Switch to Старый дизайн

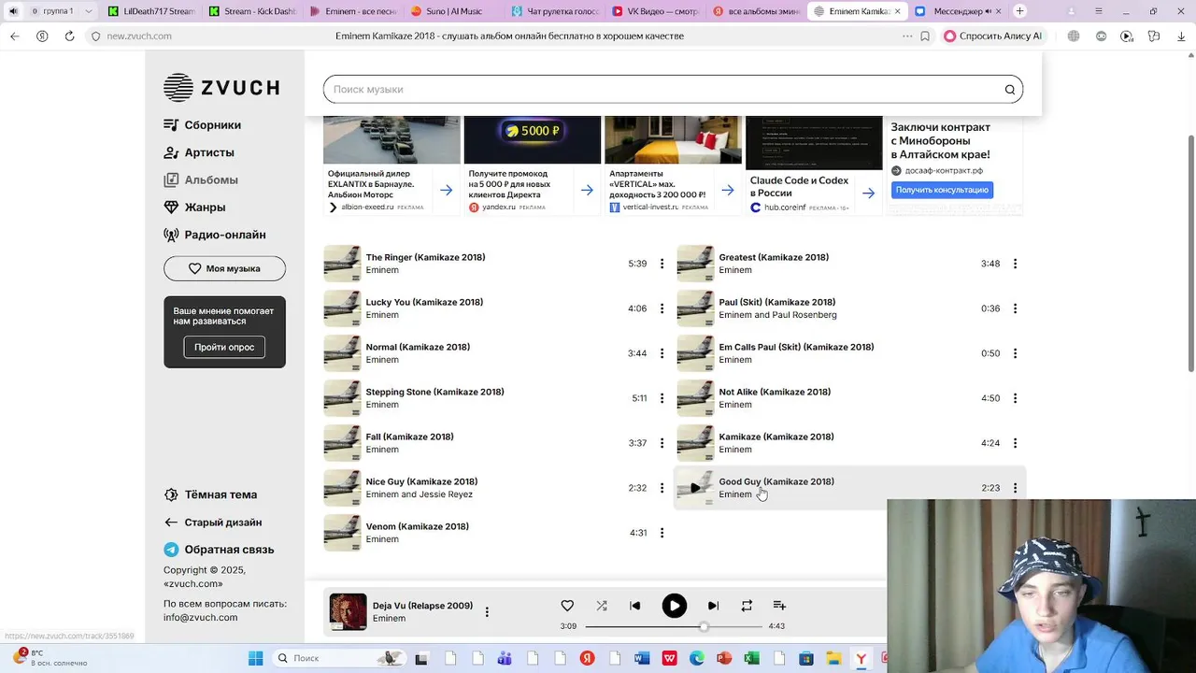[213, 523]
